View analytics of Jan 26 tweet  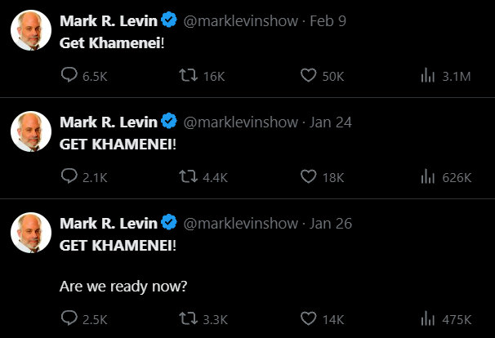[x=426, y=318]
